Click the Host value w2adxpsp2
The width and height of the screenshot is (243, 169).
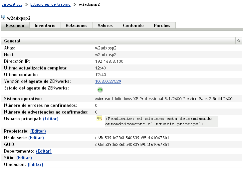[106, 54]
